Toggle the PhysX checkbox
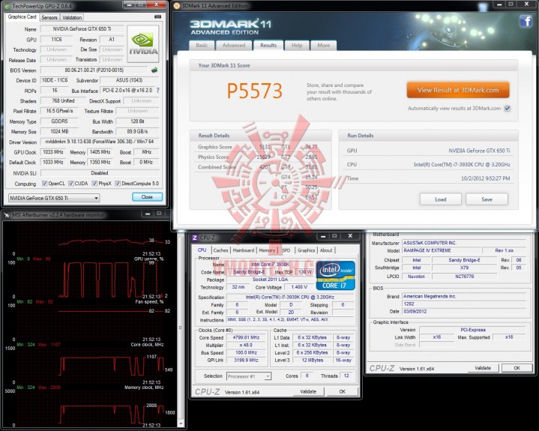 [94, 184]
